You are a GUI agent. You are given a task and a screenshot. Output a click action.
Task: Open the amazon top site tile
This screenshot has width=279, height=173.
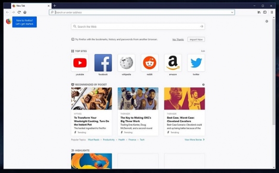[x=173, y=63]
